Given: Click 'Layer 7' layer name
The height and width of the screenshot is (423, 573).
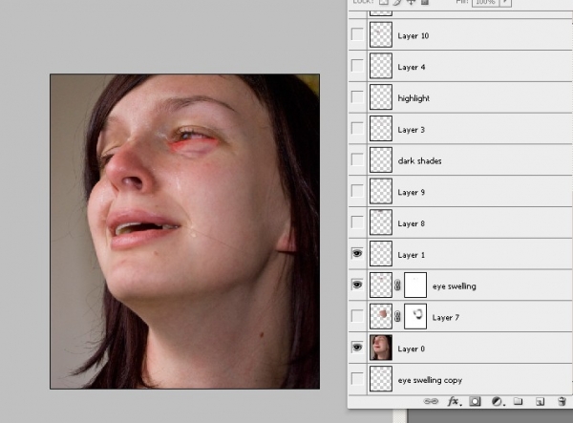Looking at the screenshot, I should pos(445,317).
